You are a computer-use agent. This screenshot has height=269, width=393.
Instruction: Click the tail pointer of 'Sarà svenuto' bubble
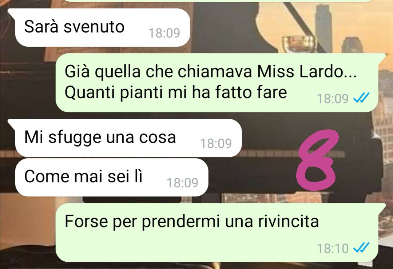click(x=12, y=12)
